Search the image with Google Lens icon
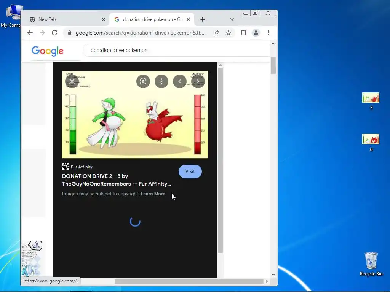390x292 pixels. click(x=143, y=81)
